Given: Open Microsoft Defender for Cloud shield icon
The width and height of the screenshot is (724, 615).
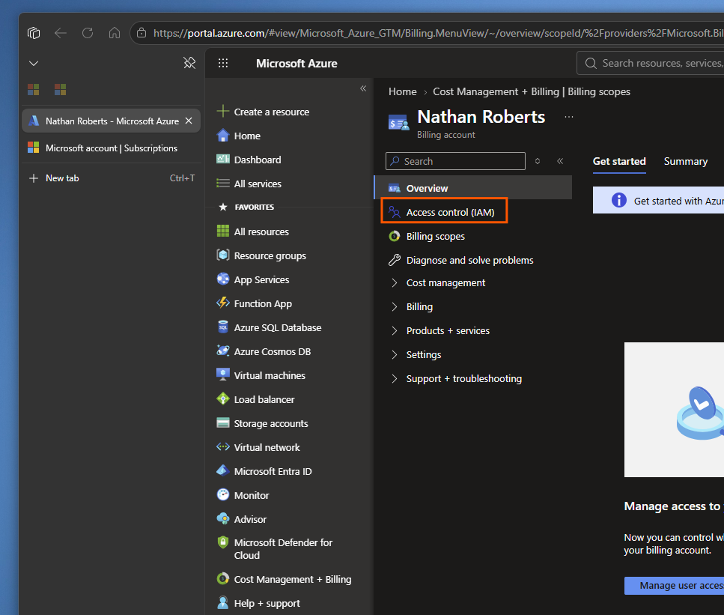Looking at the screenshot, I should click(x=223, y=542).
